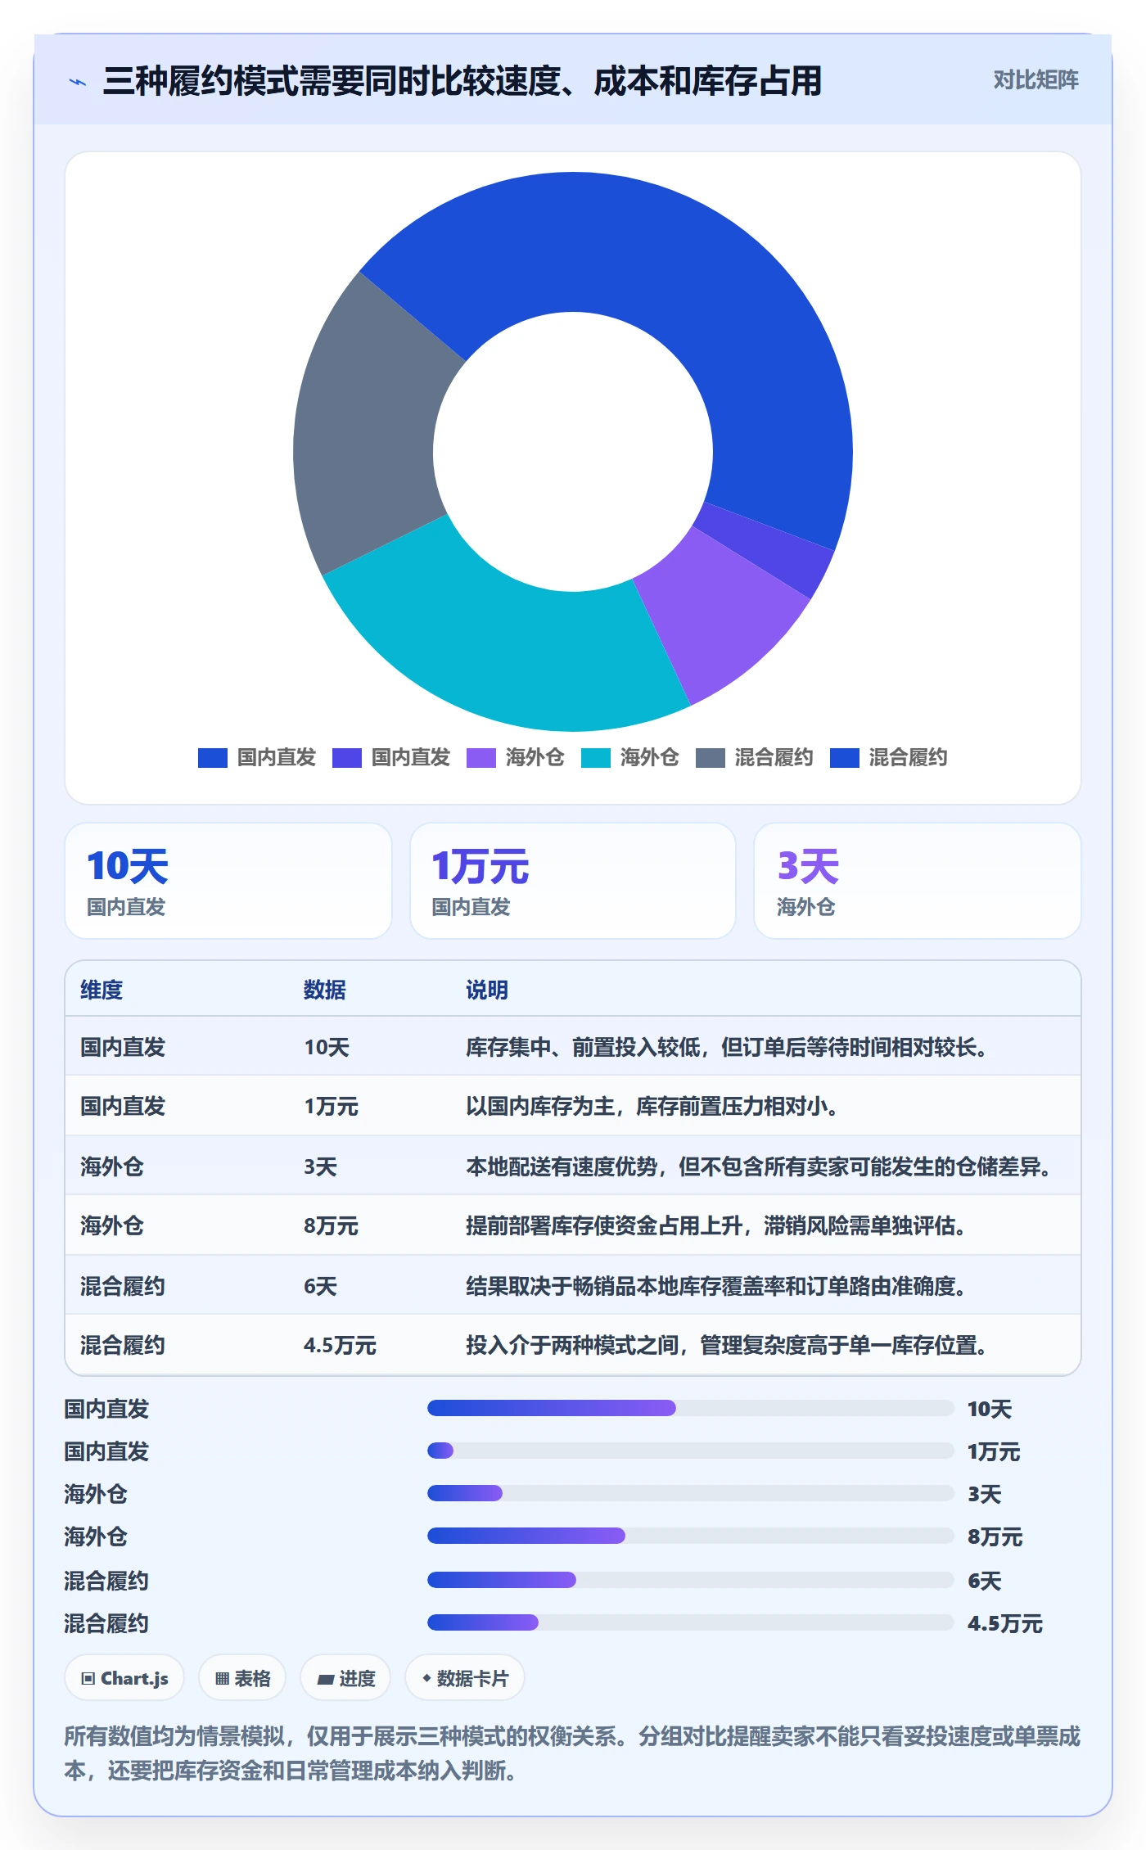
Task: Select the 10天 国内直发 data card
Action: point(228,881)
